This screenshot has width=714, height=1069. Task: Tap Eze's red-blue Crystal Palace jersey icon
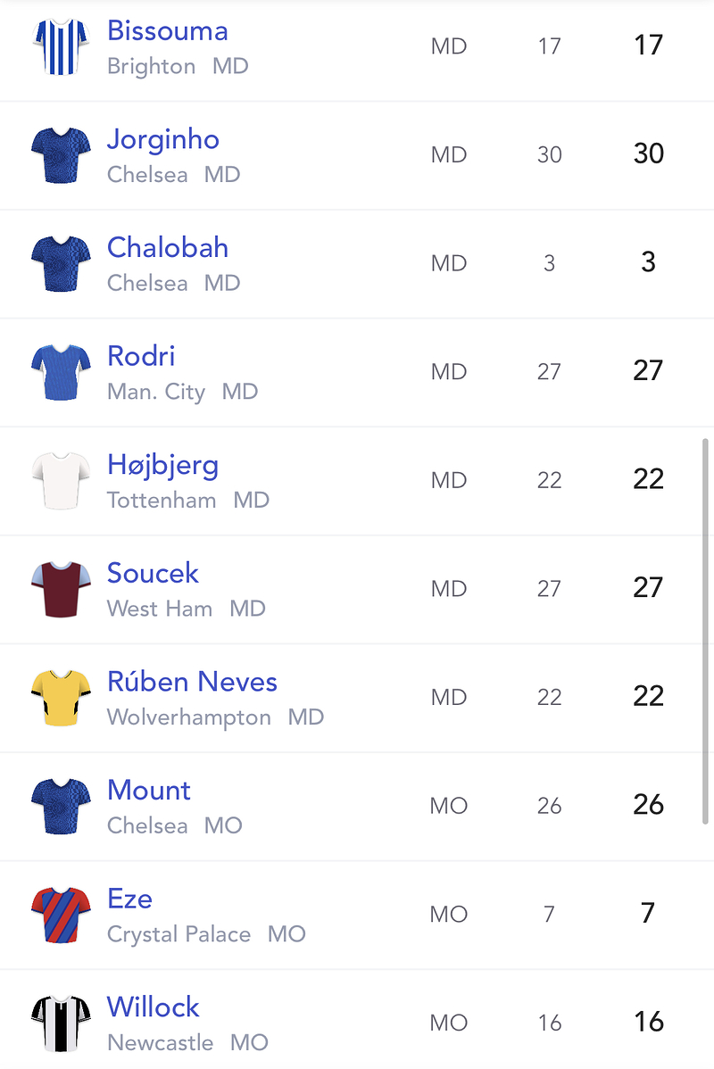[x=61, y=915]
